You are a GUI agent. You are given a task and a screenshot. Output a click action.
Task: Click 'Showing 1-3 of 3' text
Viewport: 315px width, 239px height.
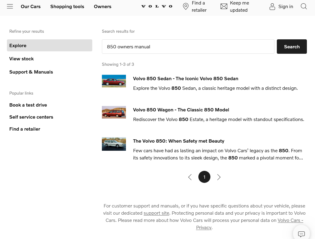(118, 65)
